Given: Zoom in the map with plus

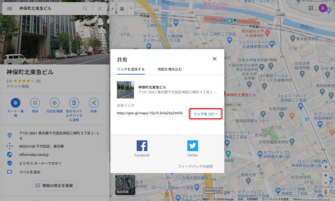Looking at the screenshot, I should click(x=326, y=176).
